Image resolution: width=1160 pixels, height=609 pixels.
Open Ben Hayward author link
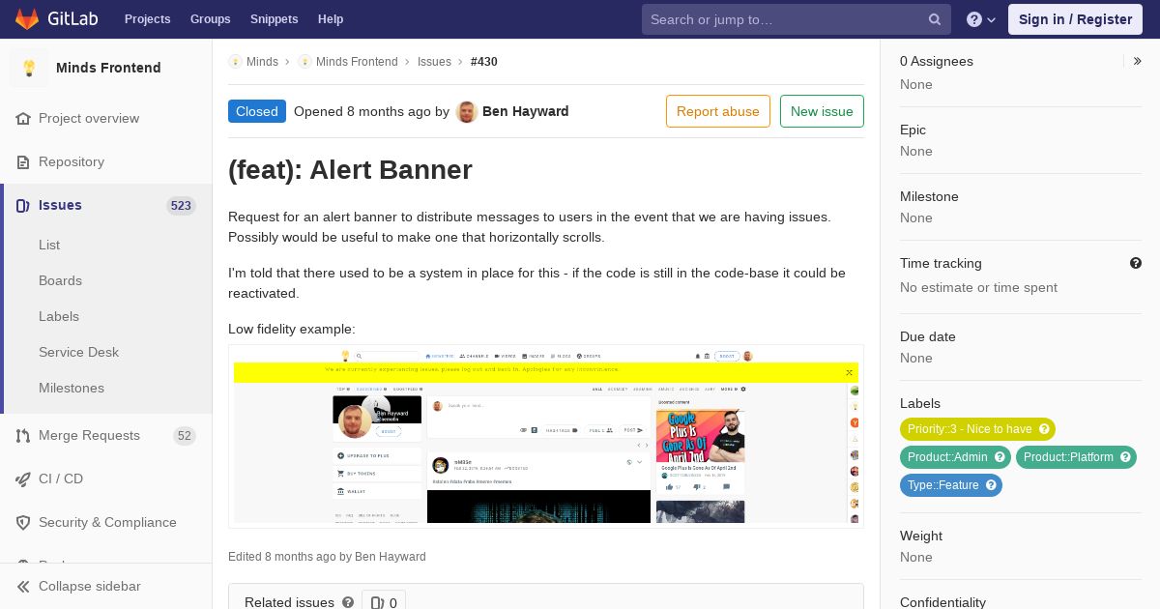pyautogui.click(x=526, y=111)
